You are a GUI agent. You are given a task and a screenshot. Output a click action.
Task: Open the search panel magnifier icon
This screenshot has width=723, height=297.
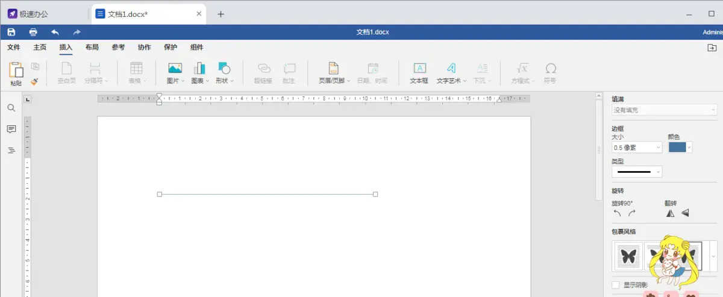pyautogui.click(x=11, y=108)
